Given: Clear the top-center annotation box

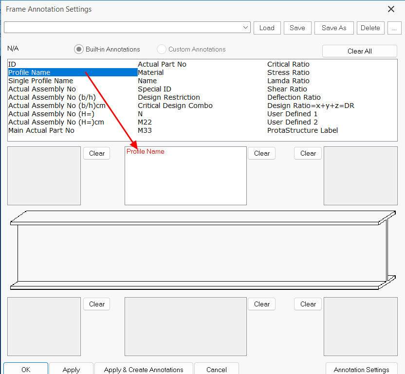Looking at the screenshot, I should click(x=261, y=153).
